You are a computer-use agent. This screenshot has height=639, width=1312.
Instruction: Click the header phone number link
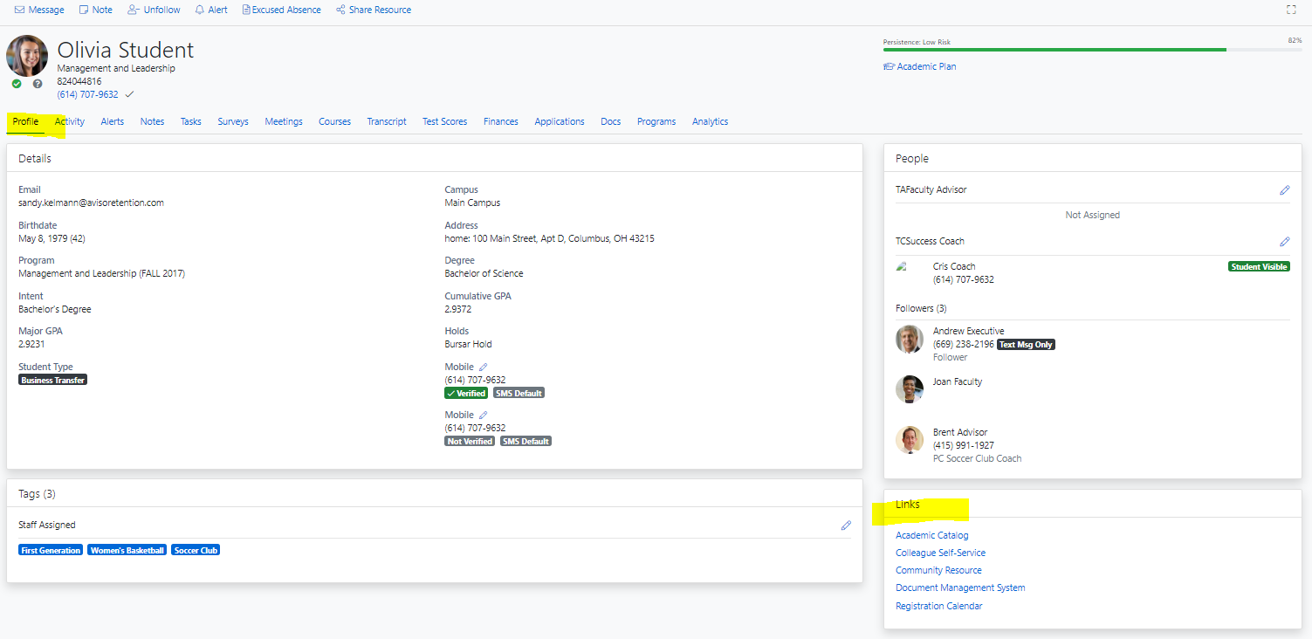(87, 94)
